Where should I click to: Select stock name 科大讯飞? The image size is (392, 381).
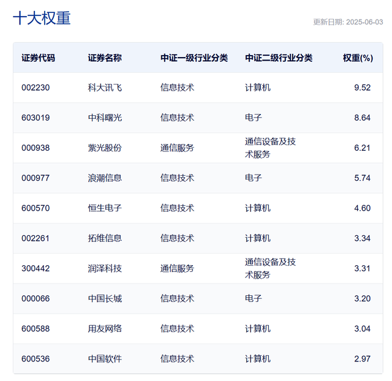(x=105, y=88)
